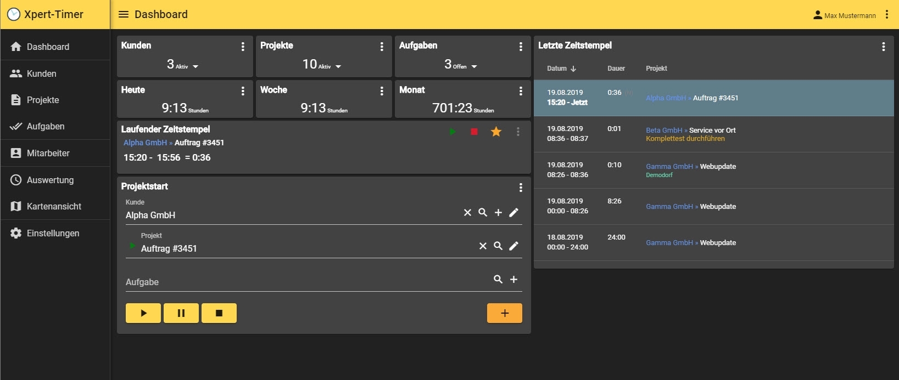This screenshot has height=380, width=899.
Task: Click the orange plus button in Projektstart
Action: click(x=504, y=313)
